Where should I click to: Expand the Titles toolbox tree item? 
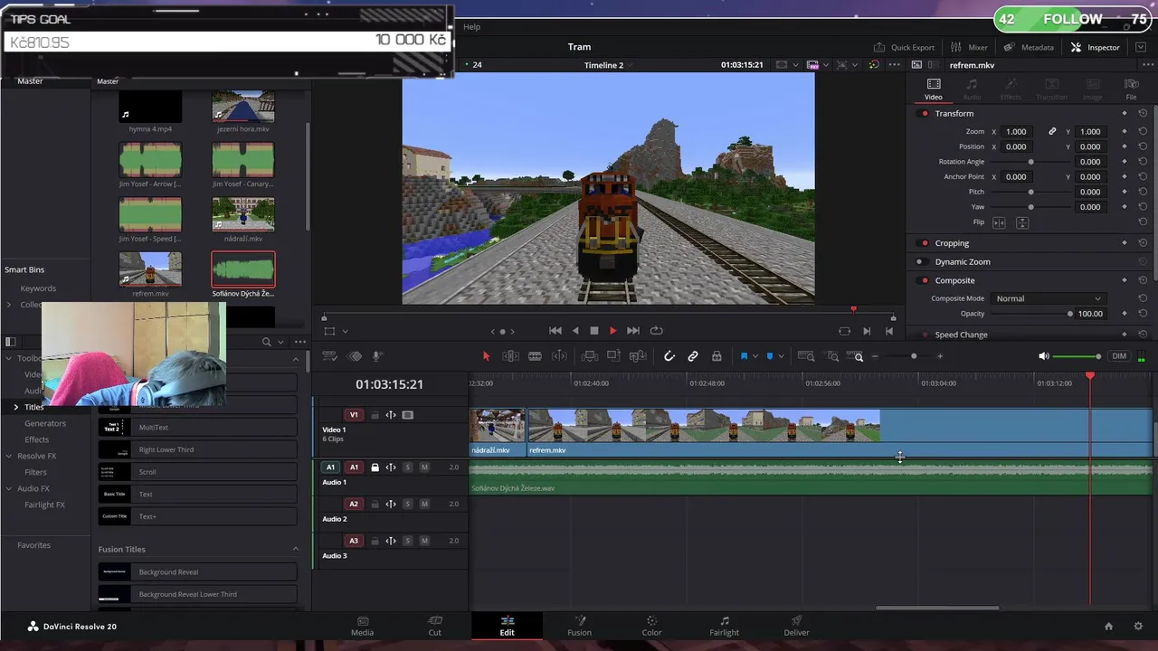coord(15,407)
